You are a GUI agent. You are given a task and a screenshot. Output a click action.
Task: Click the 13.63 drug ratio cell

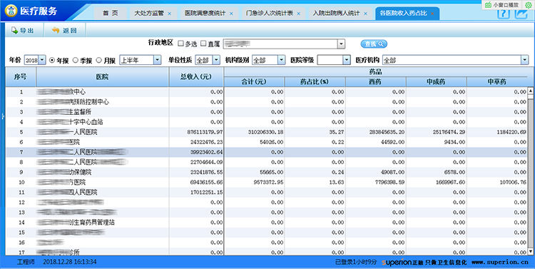tap(315, 182)
